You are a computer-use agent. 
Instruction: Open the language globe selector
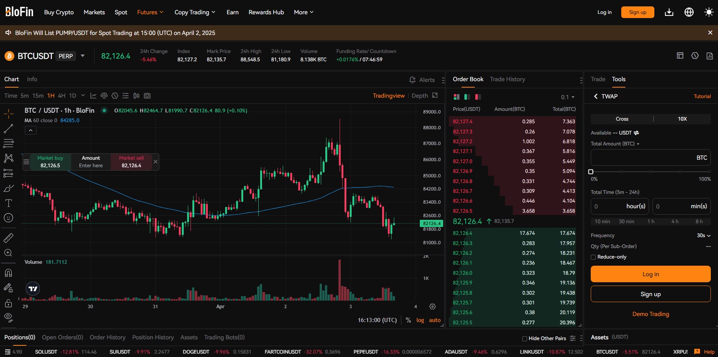pyautogui.click(x=689, y=12)
